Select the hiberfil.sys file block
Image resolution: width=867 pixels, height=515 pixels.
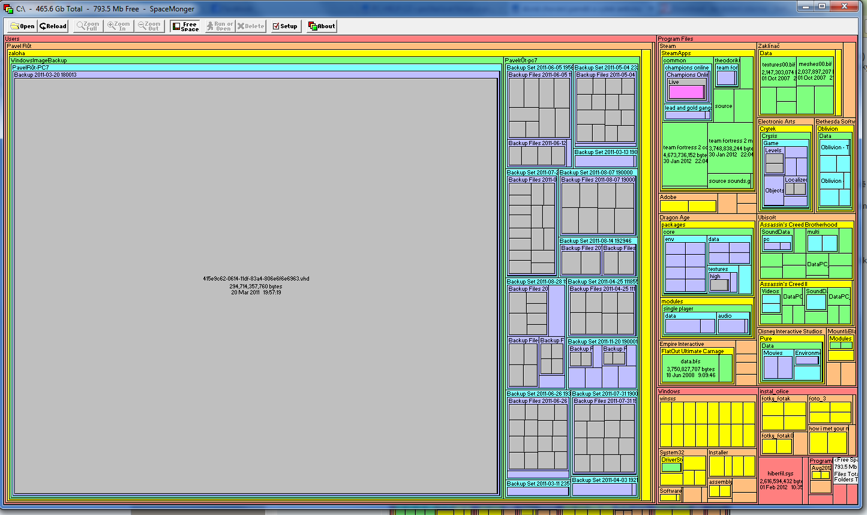point(781,480)
